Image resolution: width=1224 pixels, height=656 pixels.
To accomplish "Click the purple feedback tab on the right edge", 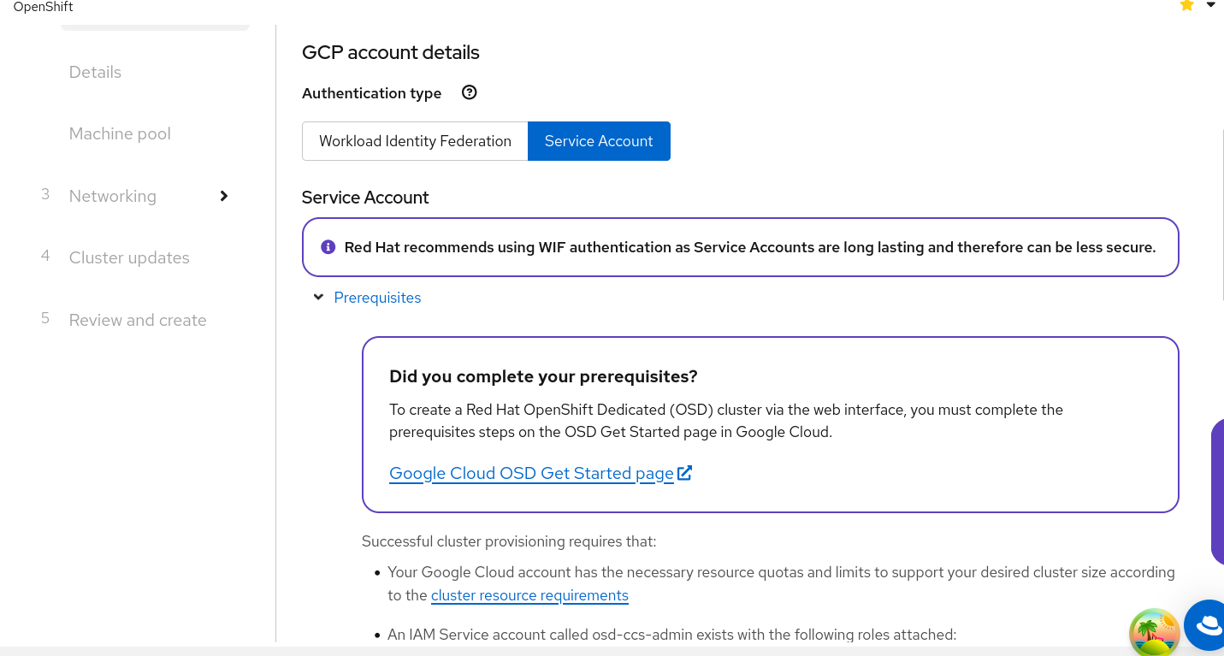I will coord(1218,492).
